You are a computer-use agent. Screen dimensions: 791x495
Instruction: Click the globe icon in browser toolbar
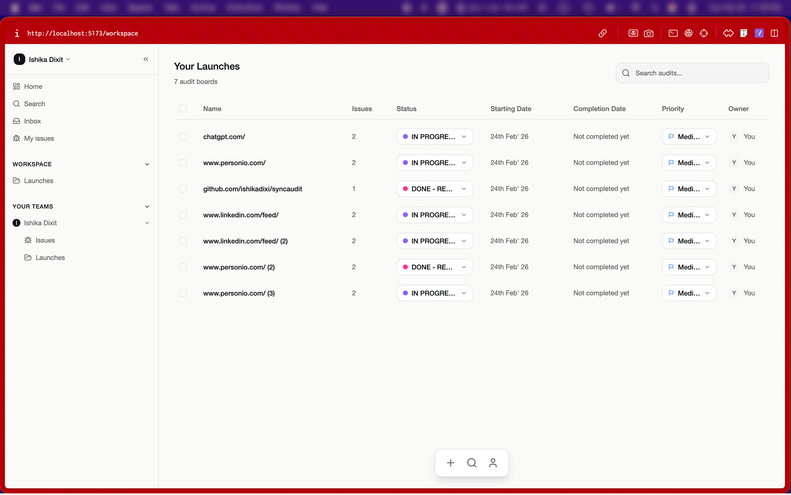[x=689, y=33]
